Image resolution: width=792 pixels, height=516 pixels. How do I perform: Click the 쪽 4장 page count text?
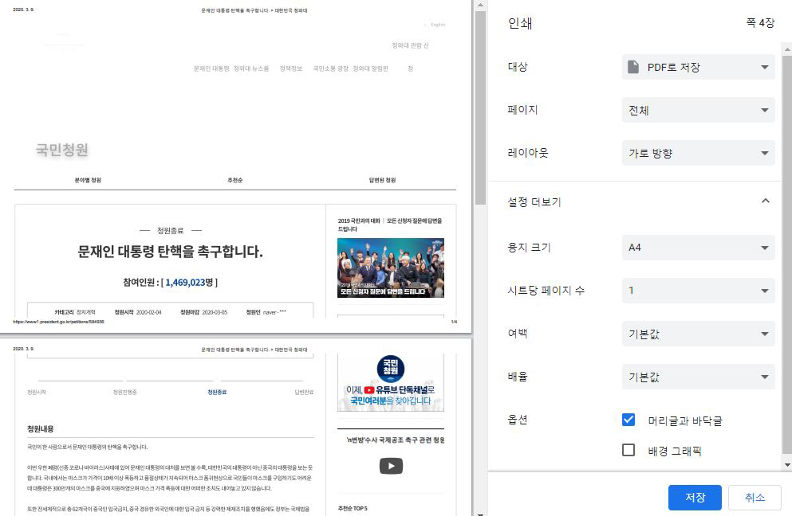pyautogui.click(x=760, y=23)
